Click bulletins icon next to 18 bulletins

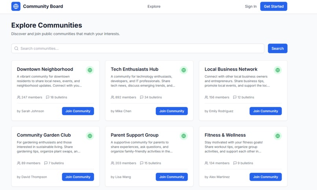coord(48,97)
